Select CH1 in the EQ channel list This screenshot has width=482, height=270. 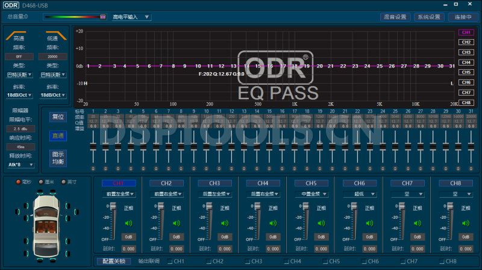(466, 32)
